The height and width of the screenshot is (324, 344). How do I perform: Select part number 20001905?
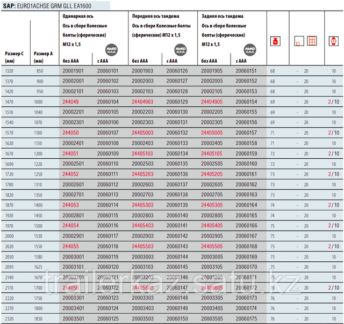click(212, 71)
